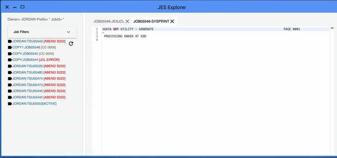The width and height of the screenshot is (337, 158).
Task: Open job COPY:JOB05544 JCL ERROR
Action: (x=36, y=60)
